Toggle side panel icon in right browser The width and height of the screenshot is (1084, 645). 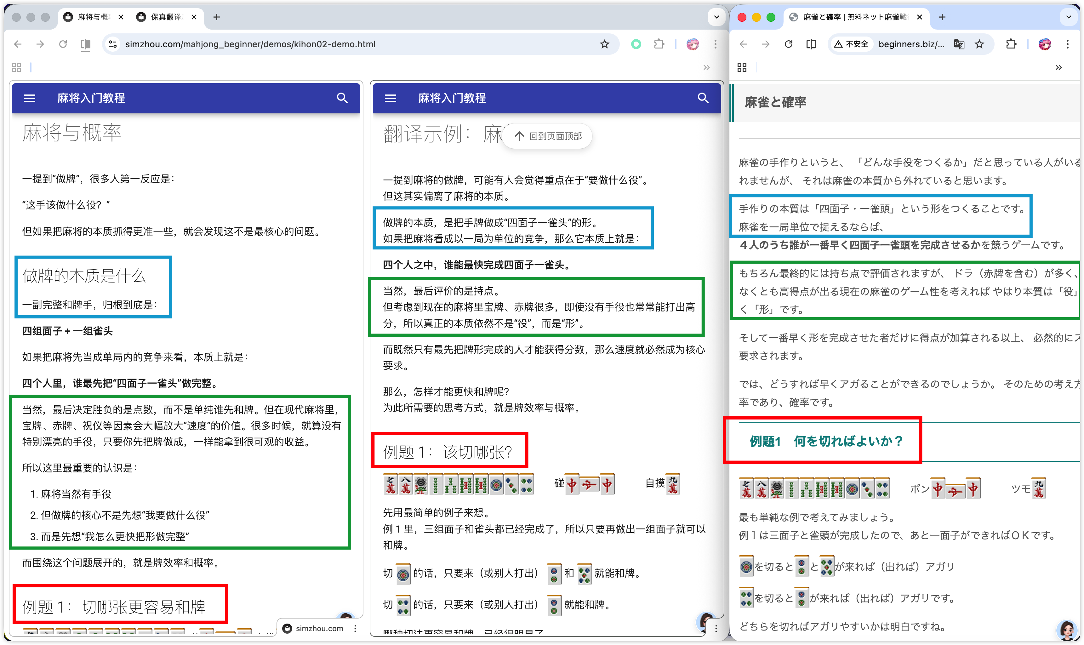pyautogui.click(x=811, y=44)
